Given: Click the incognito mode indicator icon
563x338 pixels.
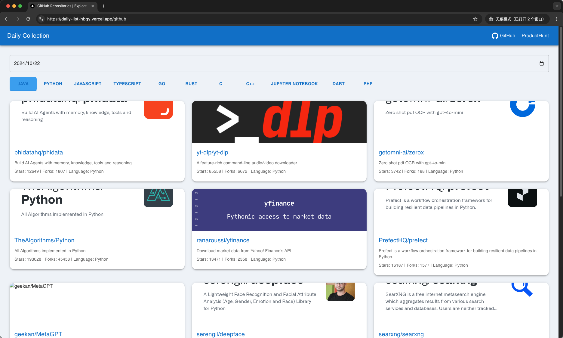Looking at the screenshot, I should [x=491, y=19].
